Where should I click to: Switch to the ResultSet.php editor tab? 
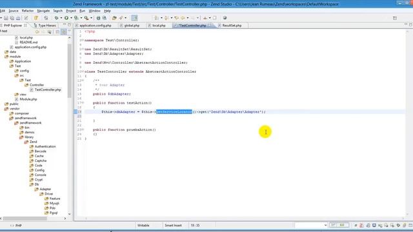coord(232,26)
